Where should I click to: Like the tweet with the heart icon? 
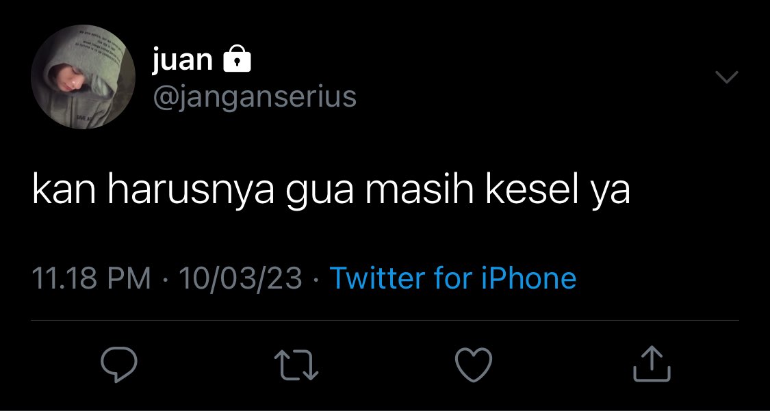(474, 364)
